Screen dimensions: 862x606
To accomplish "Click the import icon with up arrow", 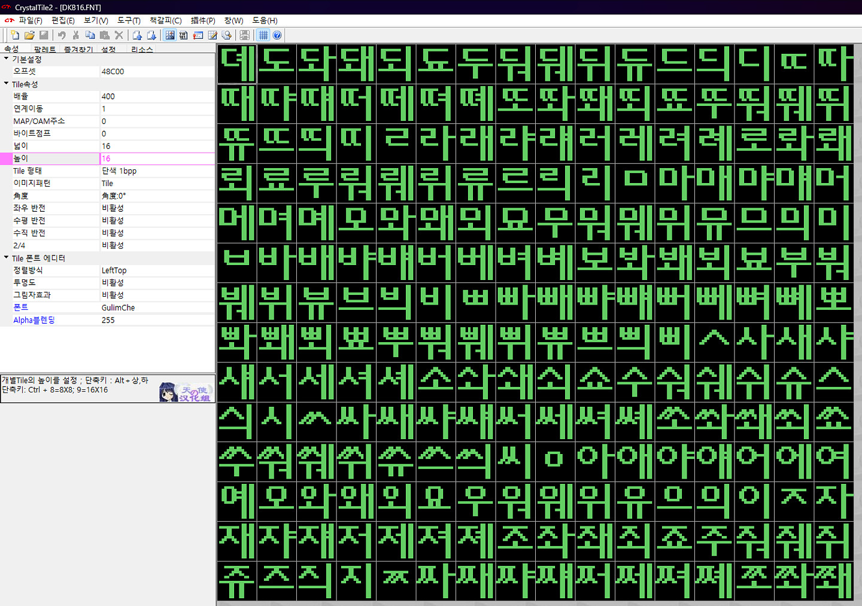I will coord(137,35).
